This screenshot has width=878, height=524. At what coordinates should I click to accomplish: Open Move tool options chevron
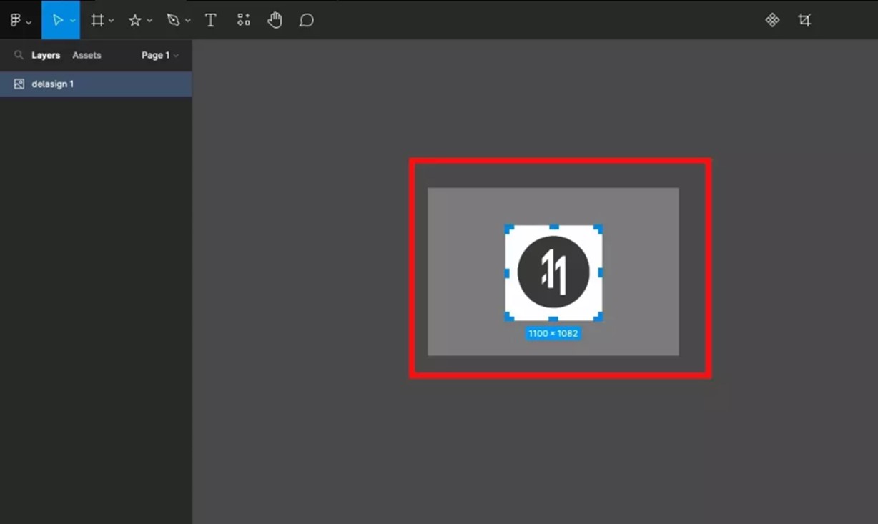tap(72, 21)
